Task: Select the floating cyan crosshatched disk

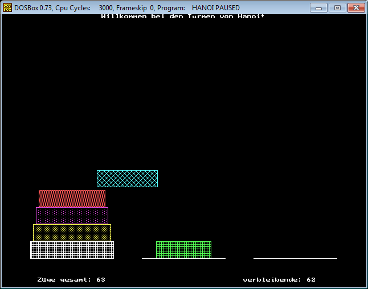Action: pyautogui.click(x=127, y=179)
